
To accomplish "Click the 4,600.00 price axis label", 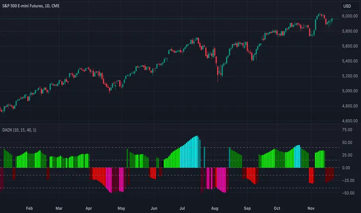I will coord(350,121).
